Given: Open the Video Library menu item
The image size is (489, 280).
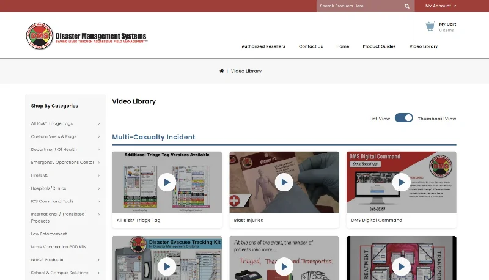Looking at the screenshot, I should pyautogui.click(x=424, y=46).
